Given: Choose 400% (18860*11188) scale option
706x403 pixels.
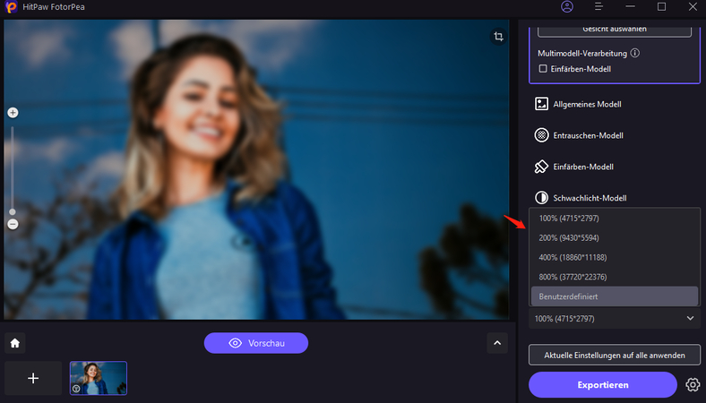Looking at the screenshot, I should (615, 258).
